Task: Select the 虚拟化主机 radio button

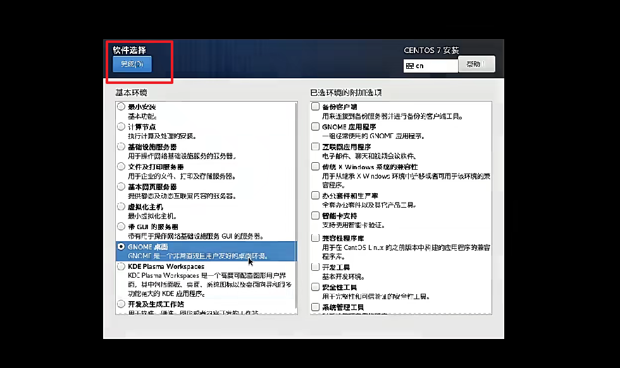Action: (x=121, y=206)
